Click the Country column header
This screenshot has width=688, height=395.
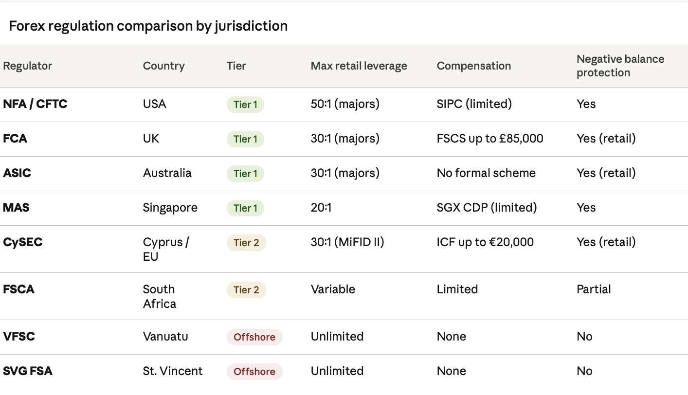click(x=164, y=66)
